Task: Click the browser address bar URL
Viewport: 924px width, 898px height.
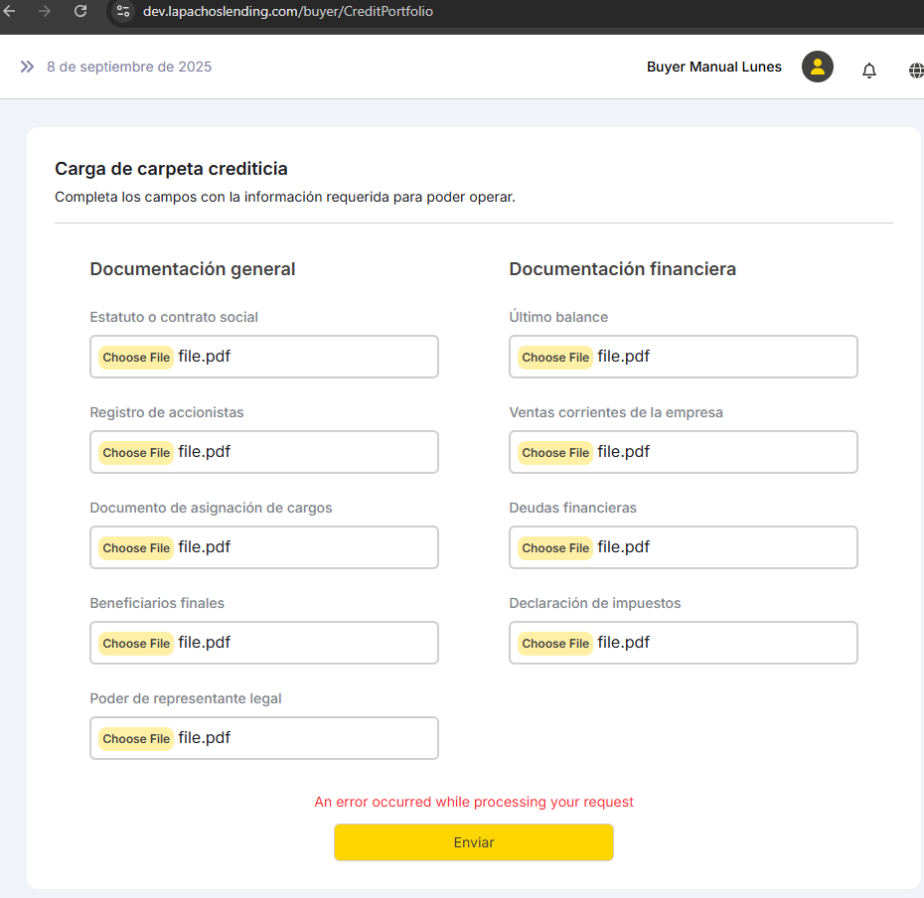Action: [288, 11]
